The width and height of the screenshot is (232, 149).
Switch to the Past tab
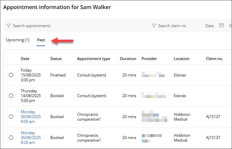(x=41, y=40)
